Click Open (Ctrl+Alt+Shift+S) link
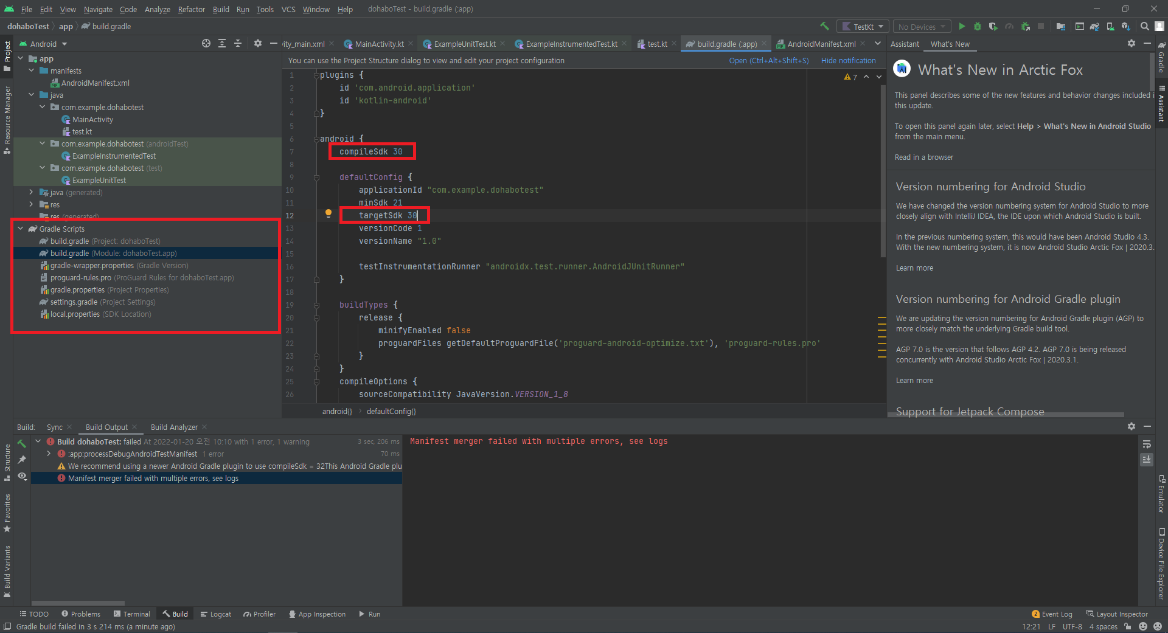 coord(769,60)
